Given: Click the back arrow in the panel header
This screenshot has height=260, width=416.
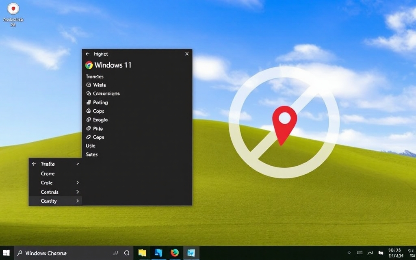Looking at the screenshot, I should (x=88, y=54).
